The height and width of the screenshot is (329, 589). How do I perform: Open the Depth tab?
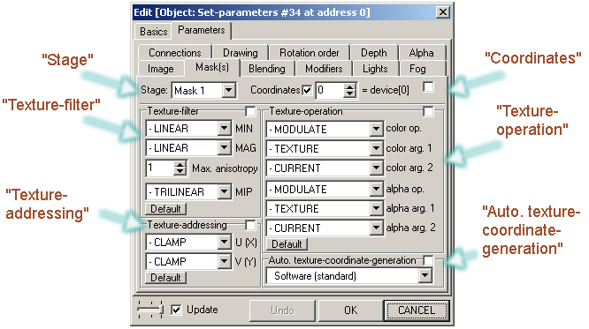pos(374,53)
